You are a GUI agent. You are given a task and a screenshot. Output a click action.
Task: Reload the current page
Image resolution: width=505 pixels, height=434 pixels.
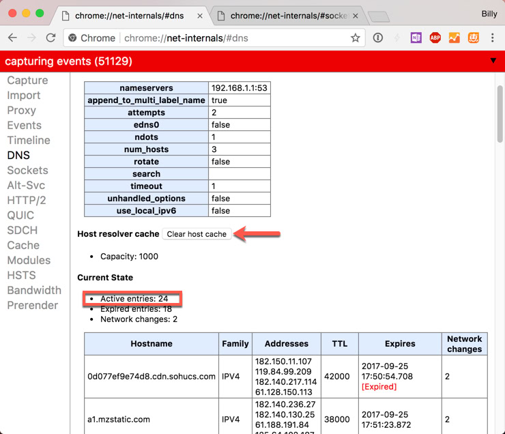pos(50,38)
